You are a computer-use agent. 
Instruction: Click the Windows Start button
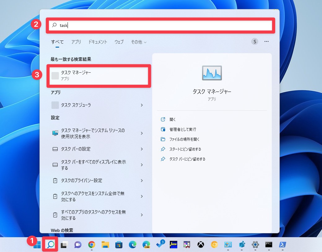coord(37,244)
